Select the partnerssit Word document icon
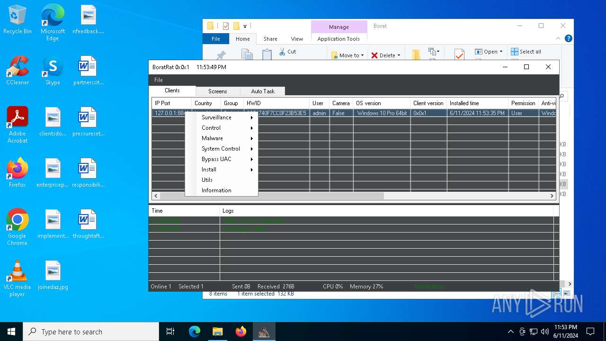Image resolution: width=606 pixels, height=341 pixels. click(88, 71)
